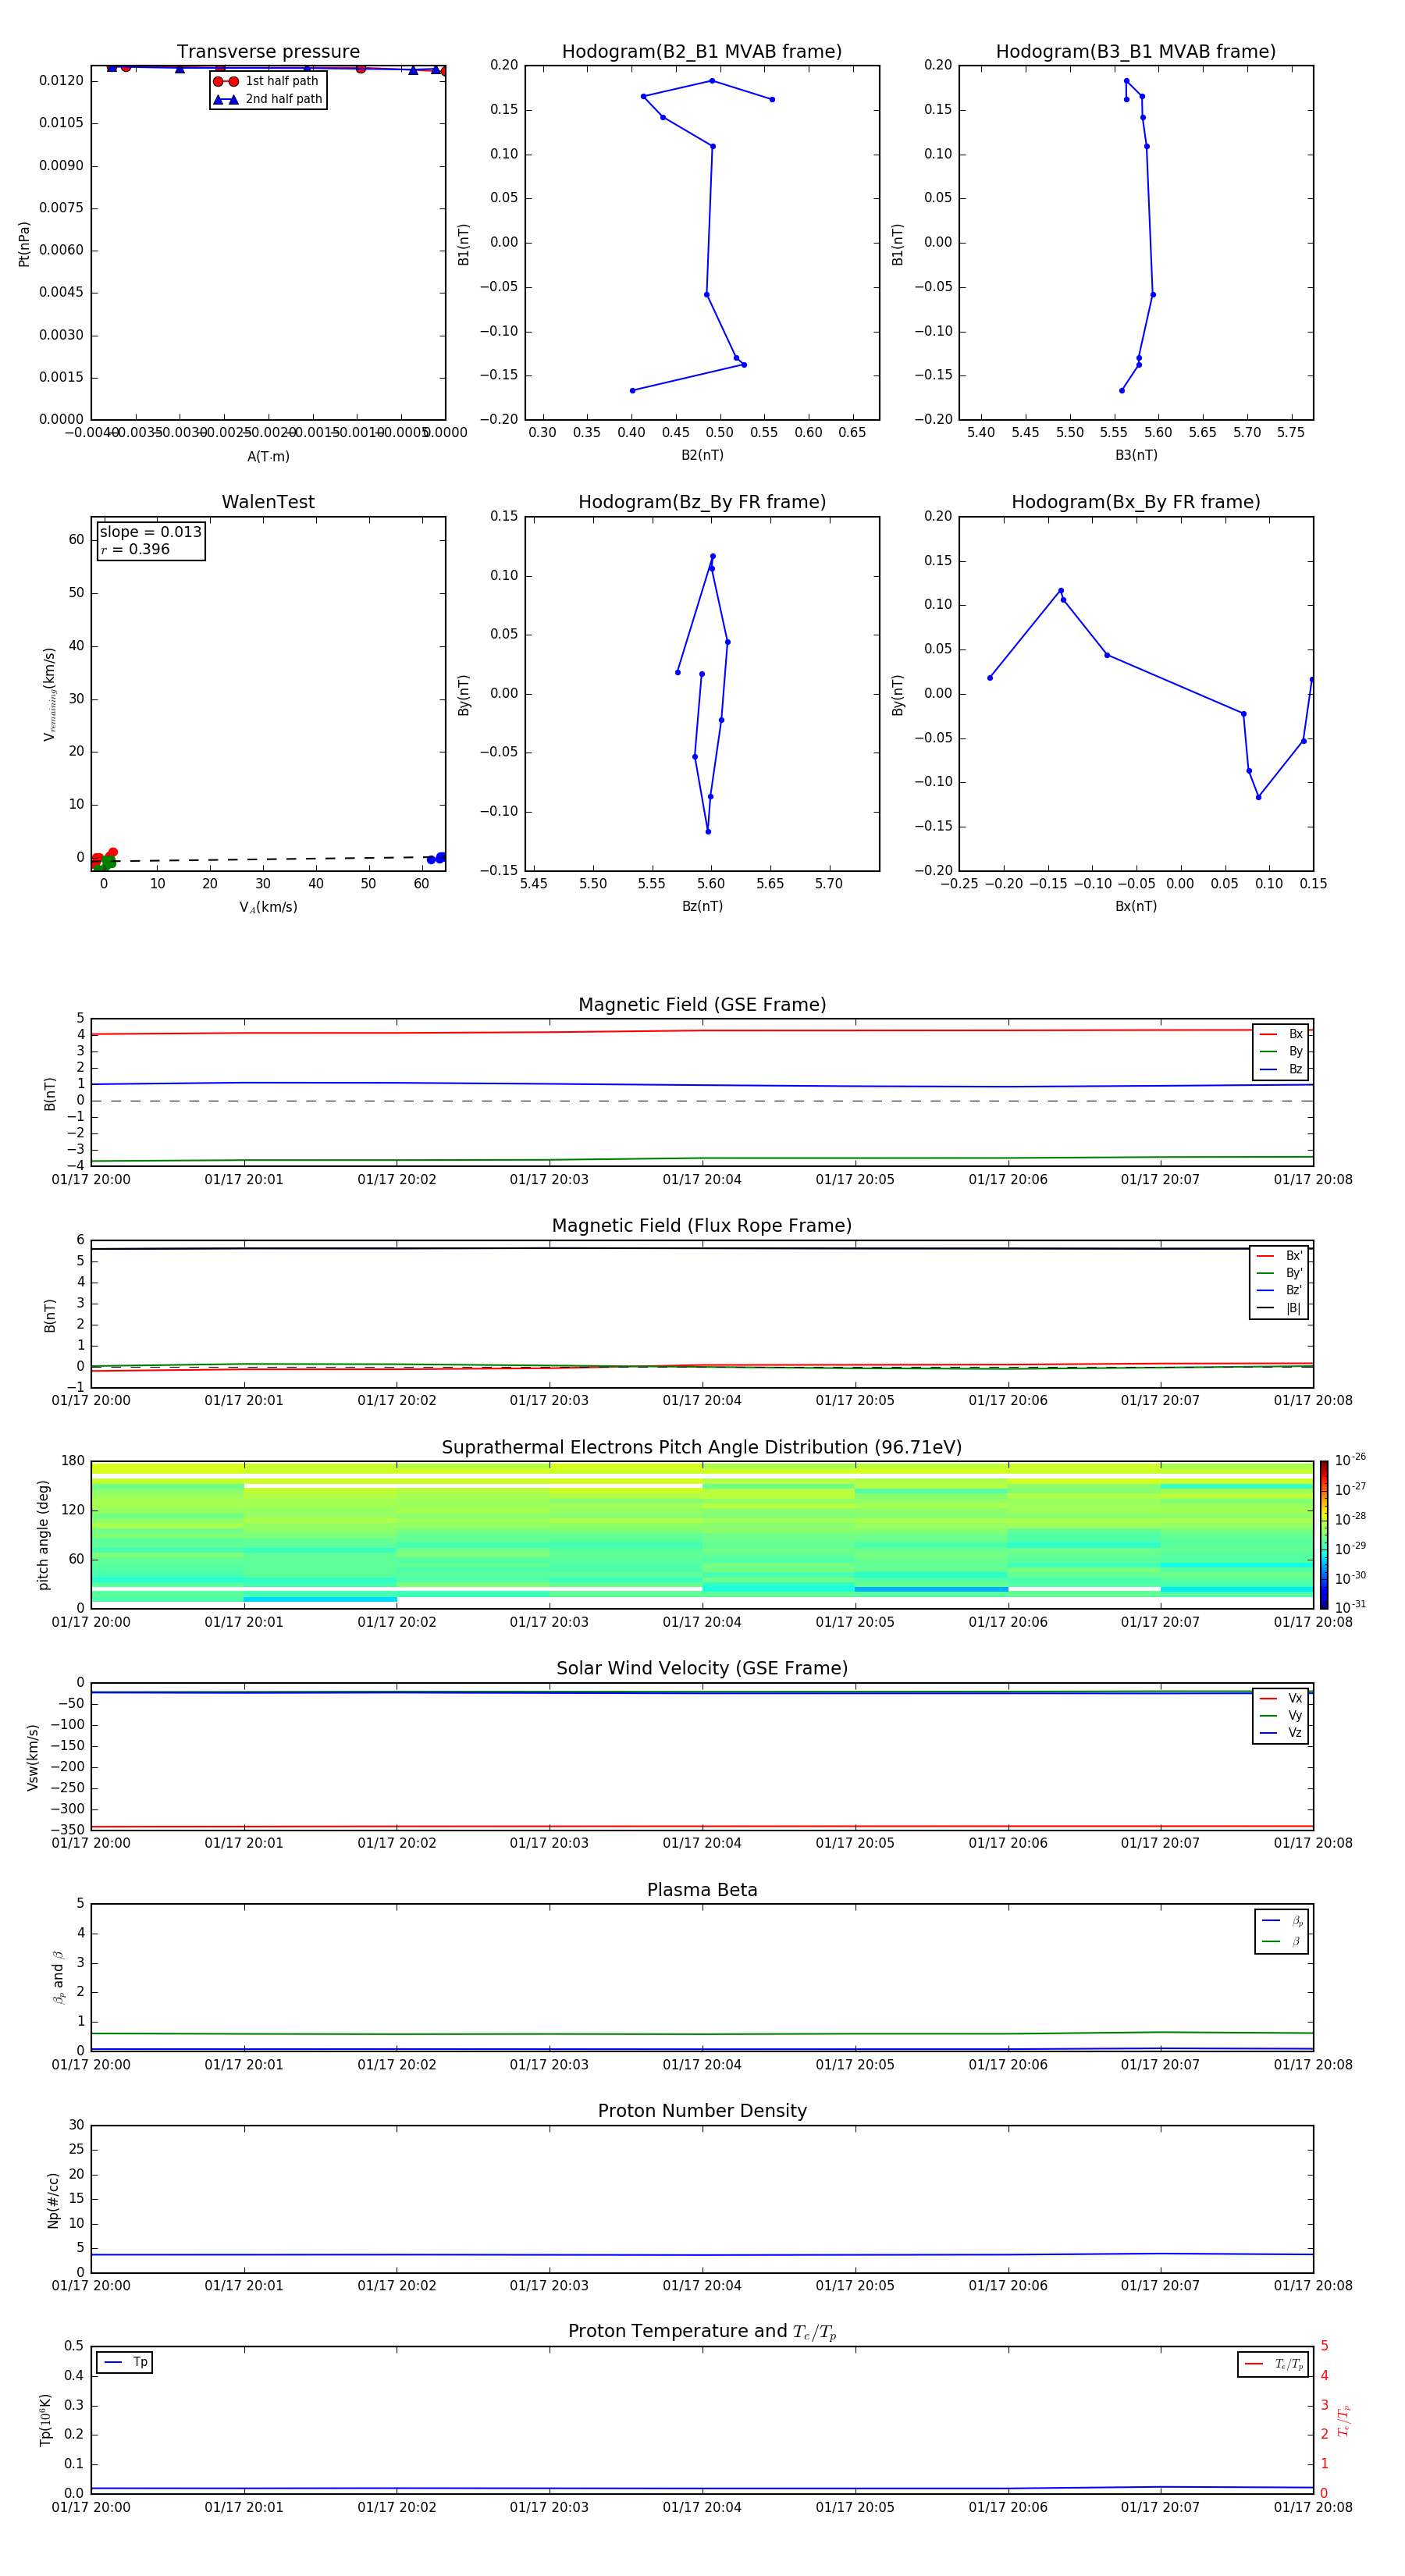Click the "Transverse pressure" plot title

268,52
